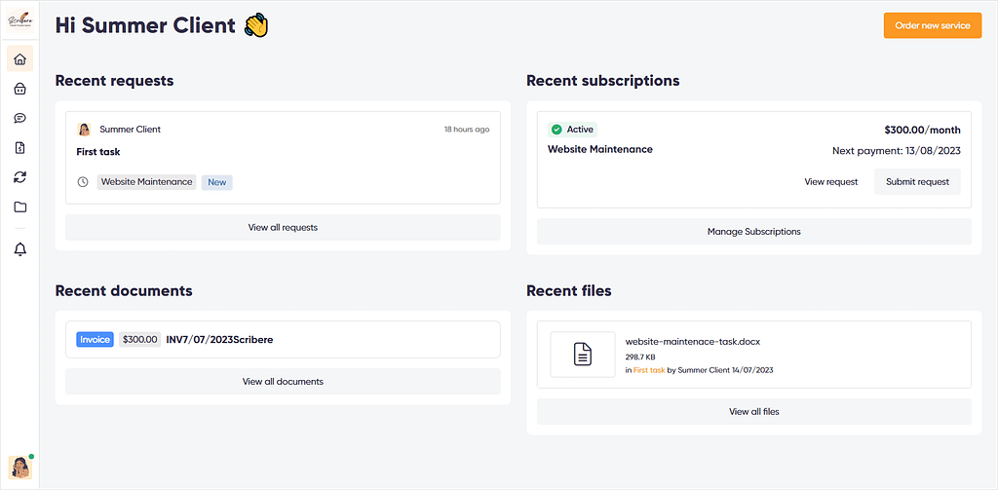Click the website-maintenace-task.docx file name
998x490 pixels.
(x=693, y=342)
